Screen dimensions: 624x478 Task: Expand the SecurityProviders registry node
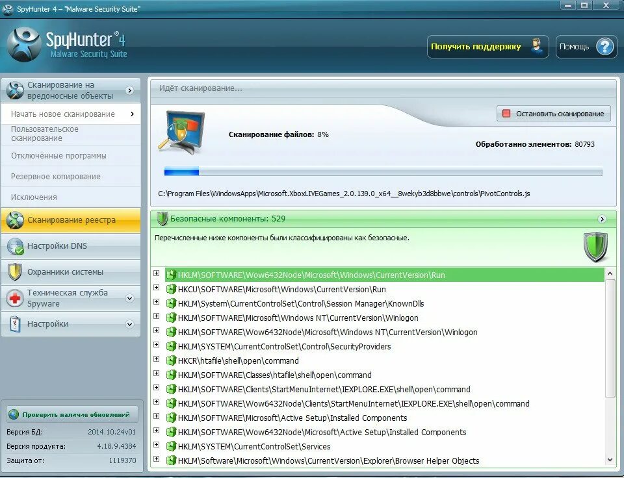coord(157,345)
